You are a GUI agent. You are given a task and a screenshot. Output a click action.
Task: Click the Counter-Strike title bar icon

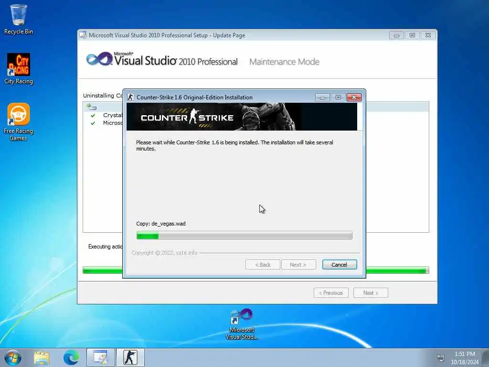pos(131,97)
